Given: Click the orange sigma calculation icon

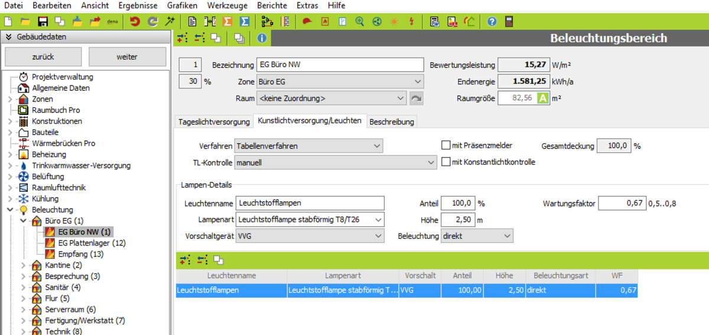Looking at the screenshot, I should point(227,22).
